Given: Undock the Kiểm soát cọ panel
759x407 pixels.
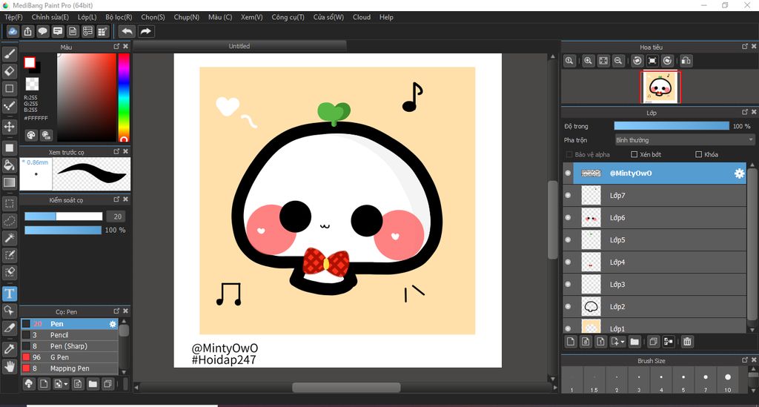Looking at the screenshot, I should pos(116,199).
